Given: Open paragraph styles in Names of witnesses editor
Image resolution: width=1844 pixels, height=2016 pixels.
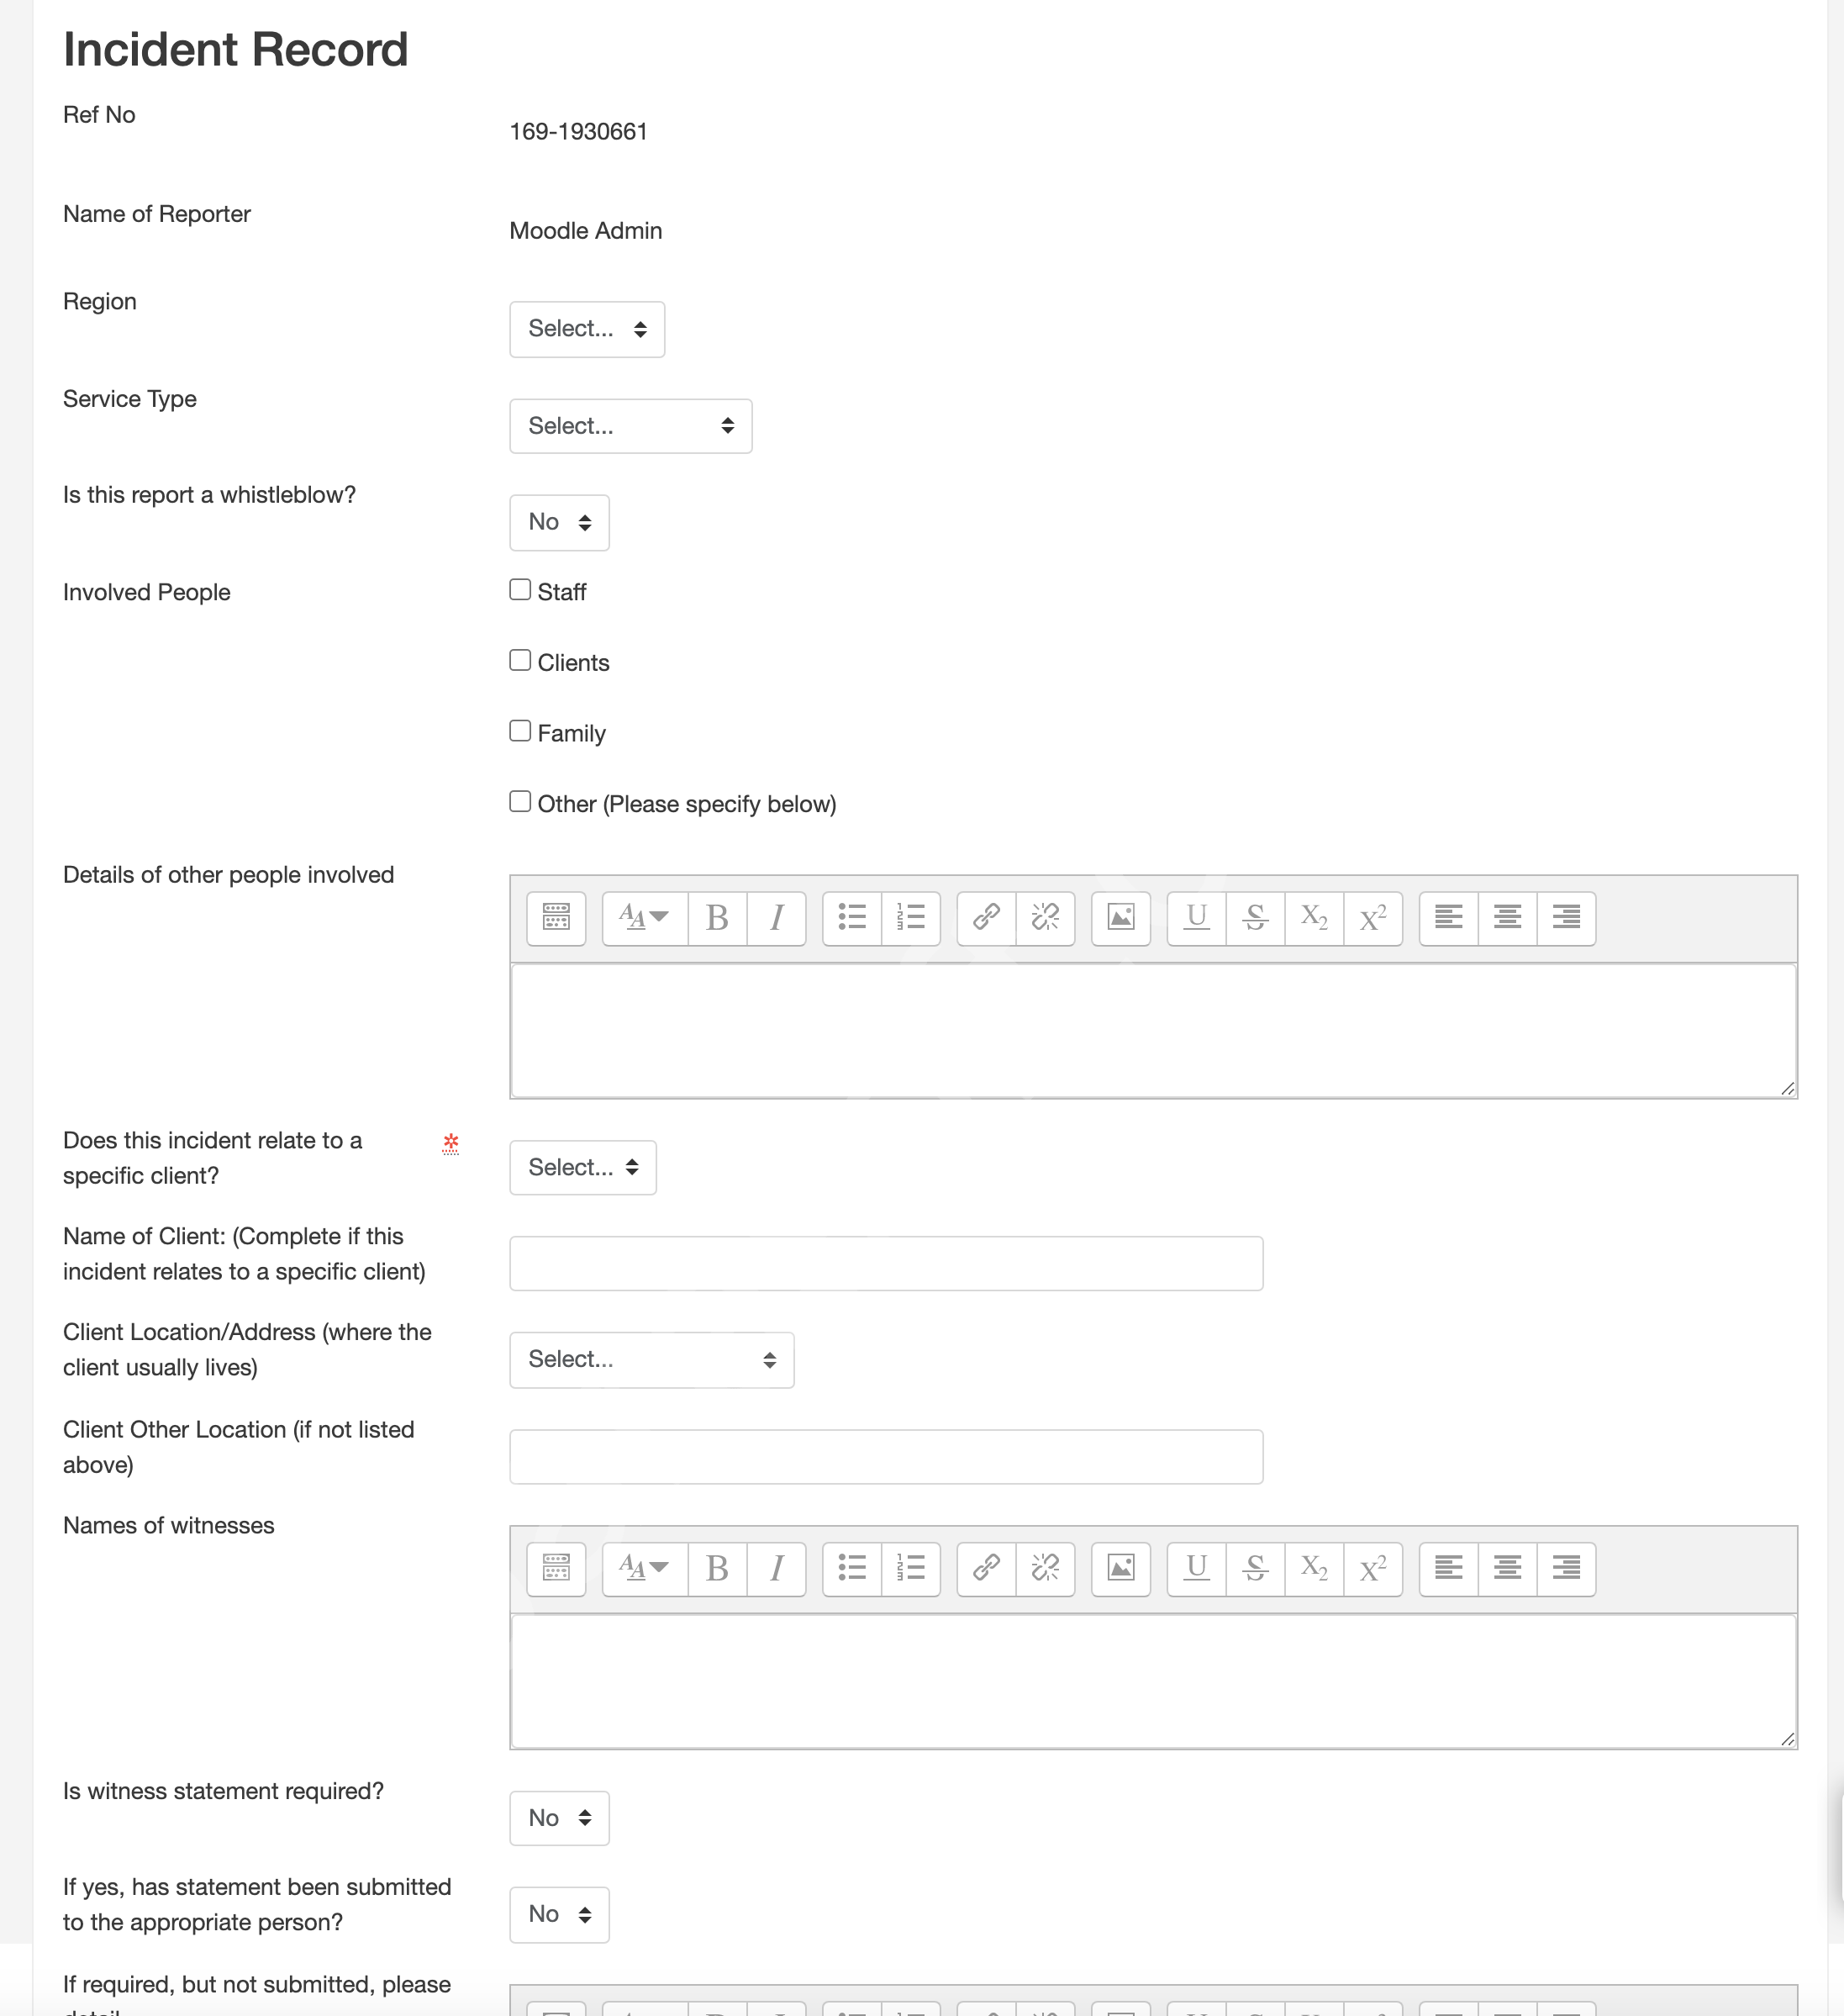Looking at the screenshot, I should click(645, 1568).
